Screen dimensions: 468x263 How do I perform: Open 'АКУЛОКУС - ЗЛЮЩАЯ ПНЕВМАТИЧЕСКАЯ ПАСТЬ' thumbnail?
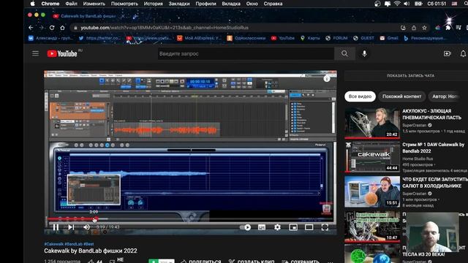click(372, 123)
